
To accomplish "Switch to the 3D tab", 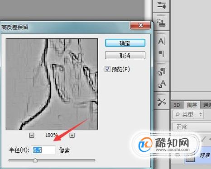I will [177, 105].
